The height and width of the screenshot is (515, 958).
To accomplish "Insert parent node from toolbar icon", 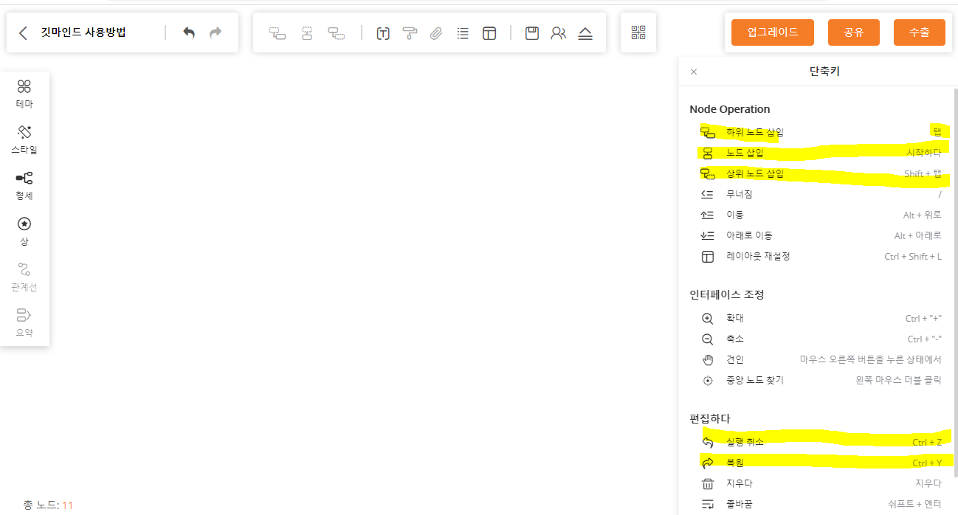I will (337, 33).
